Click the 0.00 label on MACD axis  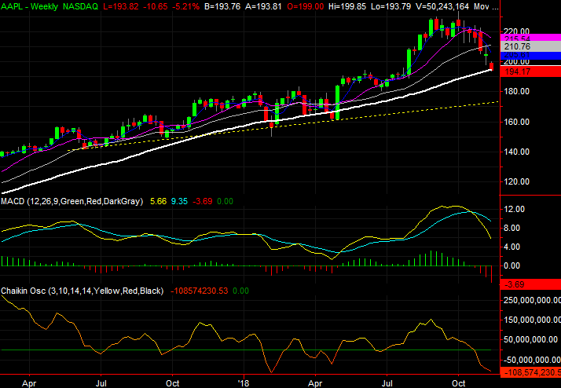(x=513, y=265)
